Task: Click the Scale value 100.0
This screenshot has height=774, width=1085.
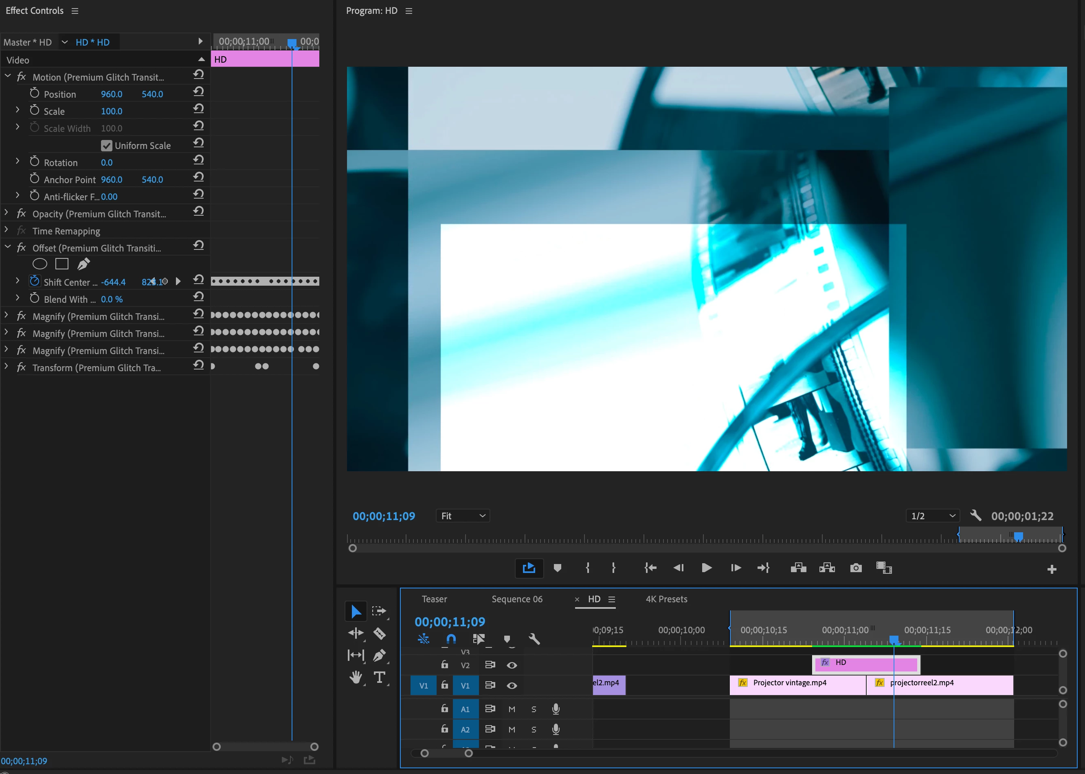Action: pos(112,111)
